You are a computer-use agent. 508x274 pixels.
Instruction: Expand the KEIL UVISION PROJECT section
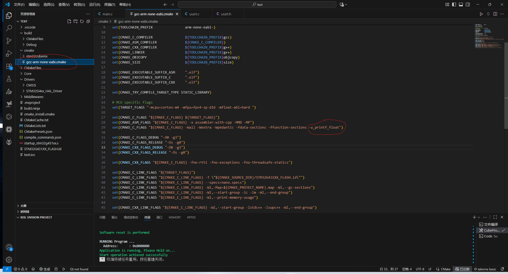point(36,217)
